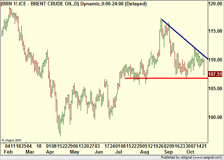
Task: Click the Jun month label
Action: pyautogui.click(x=99, y=152)
